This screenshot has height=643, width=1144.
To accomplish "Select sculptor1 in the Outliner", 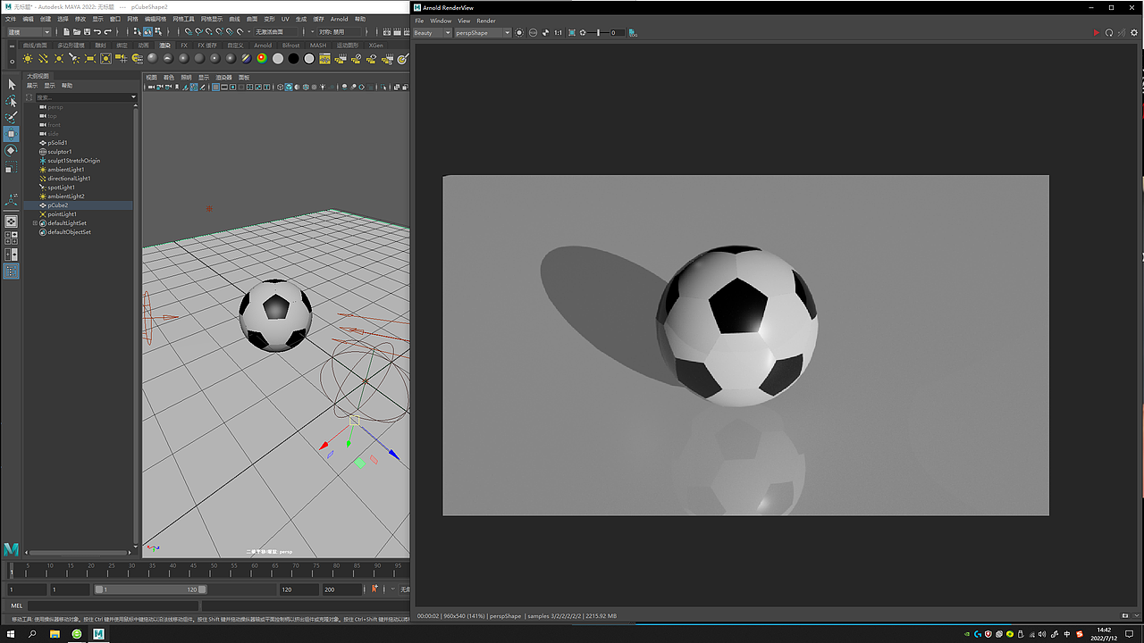I will click(x=59, y=152).
